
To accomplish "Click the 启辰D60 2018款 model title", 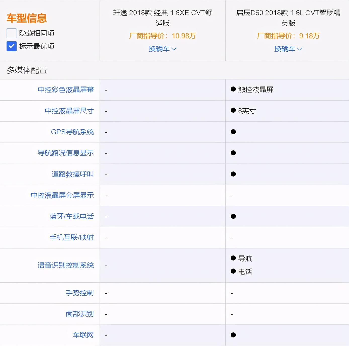I will pos(288,18).
